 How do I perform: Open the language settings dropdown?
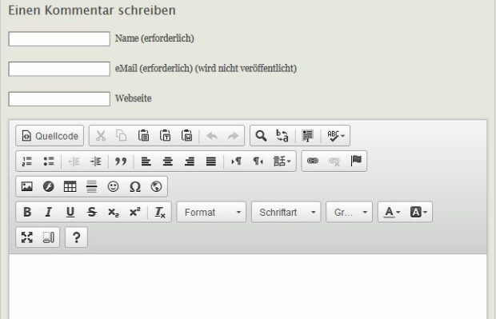(282, 161)
